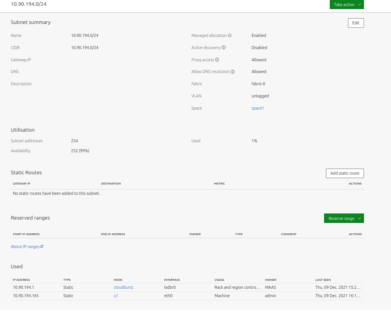Click the Managed allocation info icon
This screenshot has width=391, height=312.
pyautogui.click(x=230, y=35)
